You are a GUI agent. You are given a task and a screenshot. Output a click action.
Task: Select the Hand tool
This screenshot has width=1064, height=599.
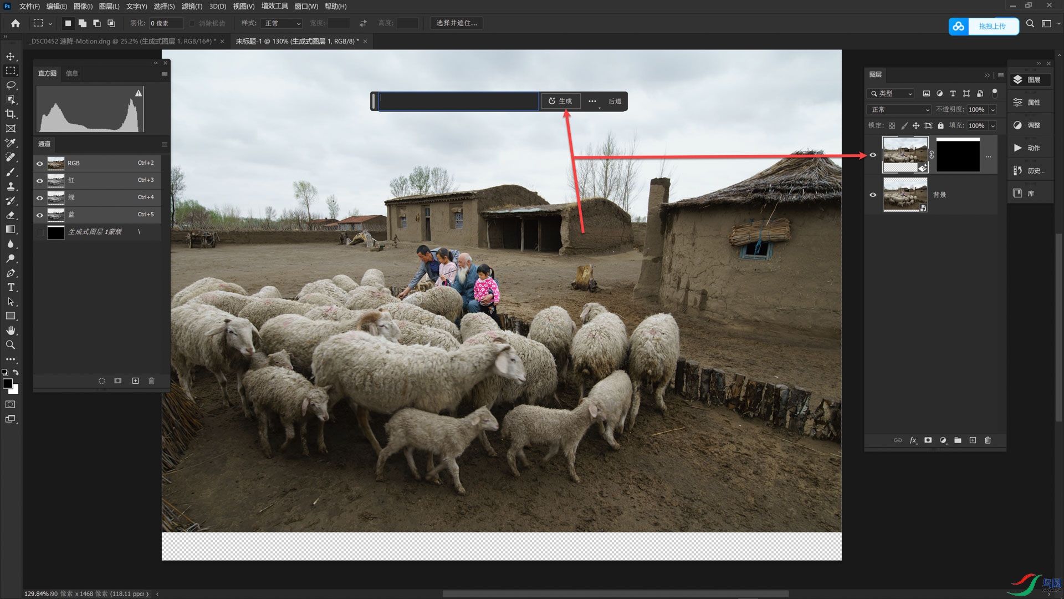(x=11, y=331)
